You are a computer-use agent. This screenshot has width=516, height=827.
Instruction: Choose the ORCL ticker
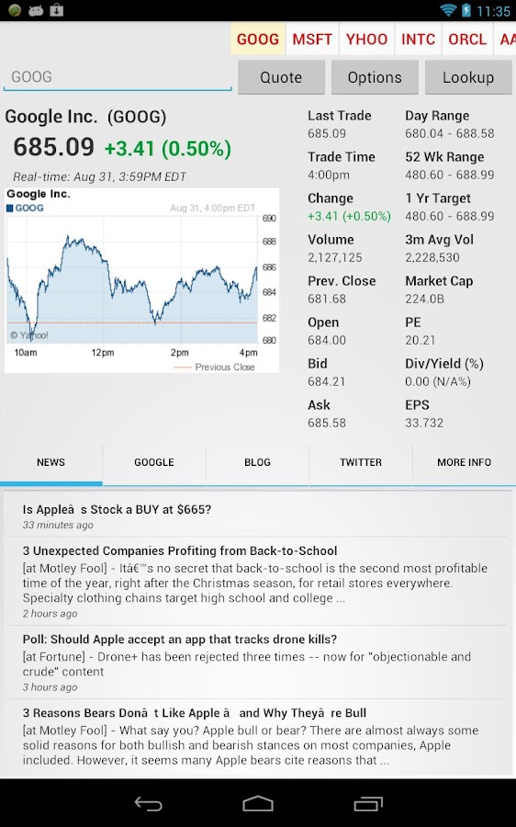click(467, 39)
